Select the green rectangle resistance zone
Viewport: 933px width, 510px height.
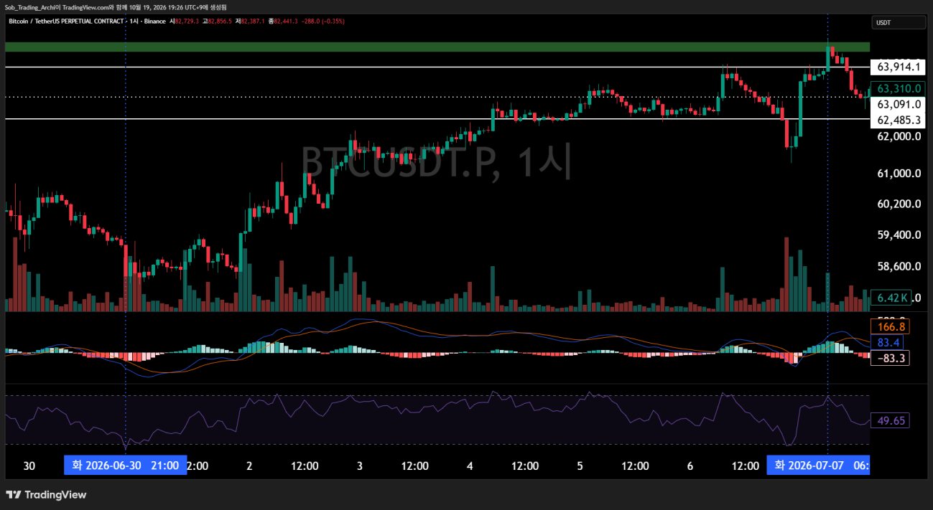(x=437, y=47)
